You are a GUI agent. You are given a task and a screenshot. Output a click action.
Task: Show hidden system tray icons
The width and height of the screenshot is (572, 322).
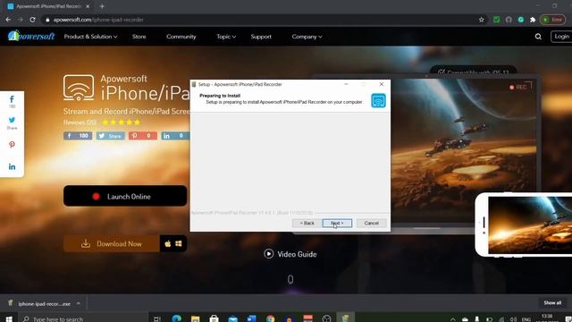[453, 319]
